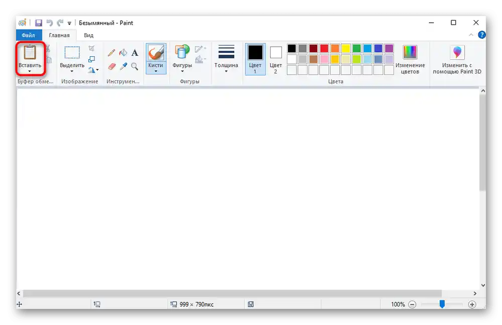The width and height of the screenshot is (502, 325).
Task: Maximize the Paint window
Action: click(x=453, y=23)
